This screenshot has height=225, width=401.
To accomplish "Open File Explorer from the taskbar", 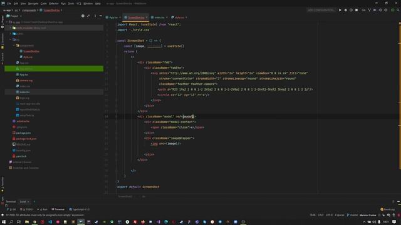I will 26,222.
